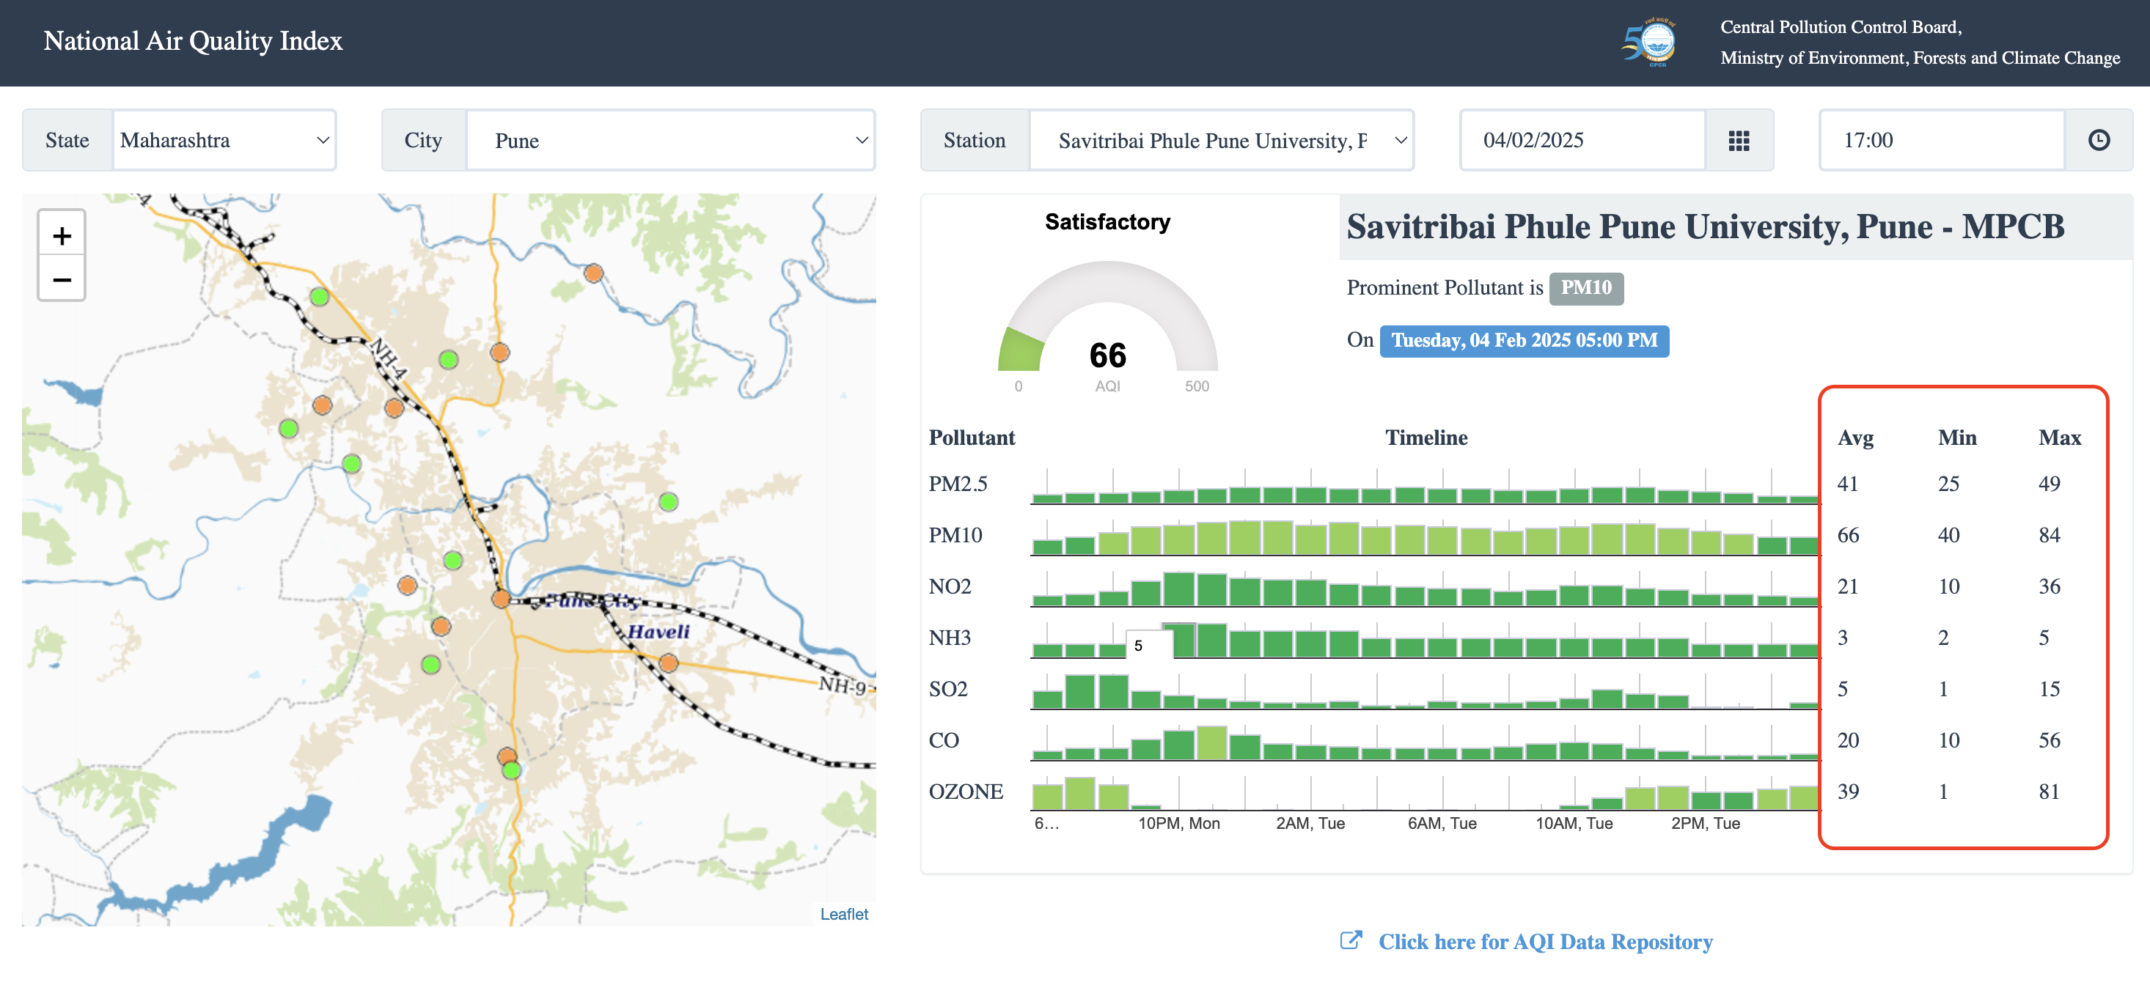Viewport: 2150px width, 985px height.
Task: Open the Leaflet attribution link
Action: coord(844,914)
